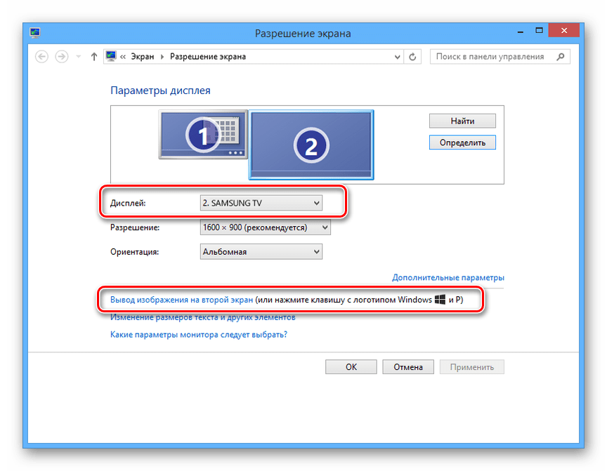Click the Forward navigation arrow
Screen dimensions: 607x471
(62, 57)
